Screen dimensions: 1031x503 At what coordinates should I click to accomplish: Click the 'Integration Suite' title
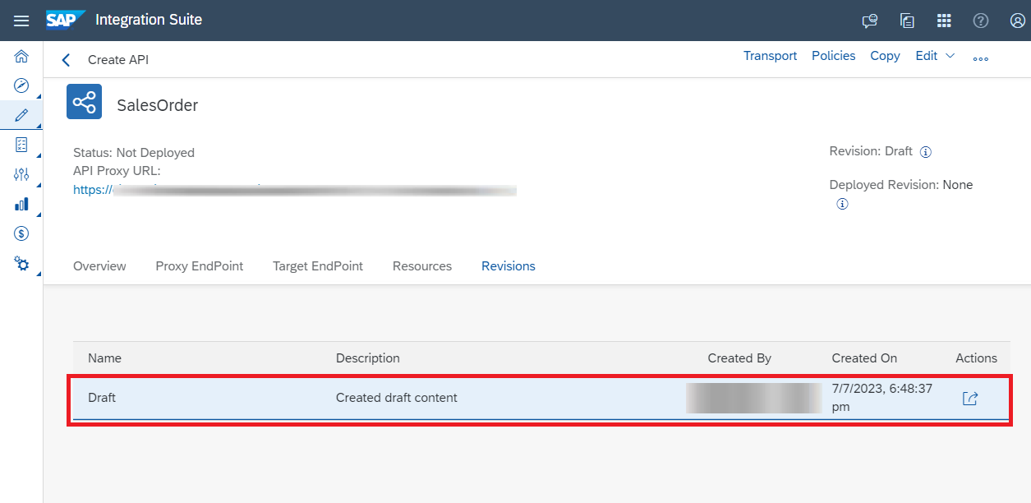tap(149, 20)
